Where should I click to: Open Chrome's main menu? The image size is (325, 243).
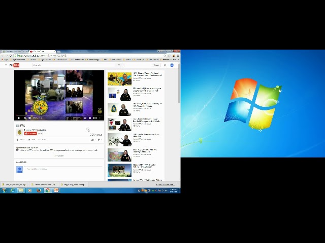178,56
